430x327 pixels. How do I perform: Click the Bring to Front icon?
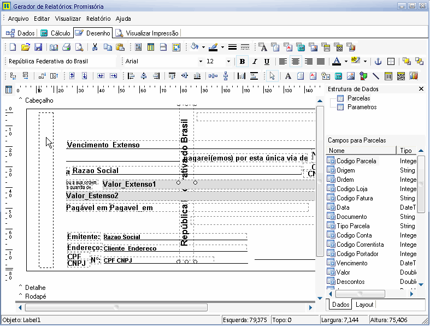pyautogui.click(x=407, y=61)
